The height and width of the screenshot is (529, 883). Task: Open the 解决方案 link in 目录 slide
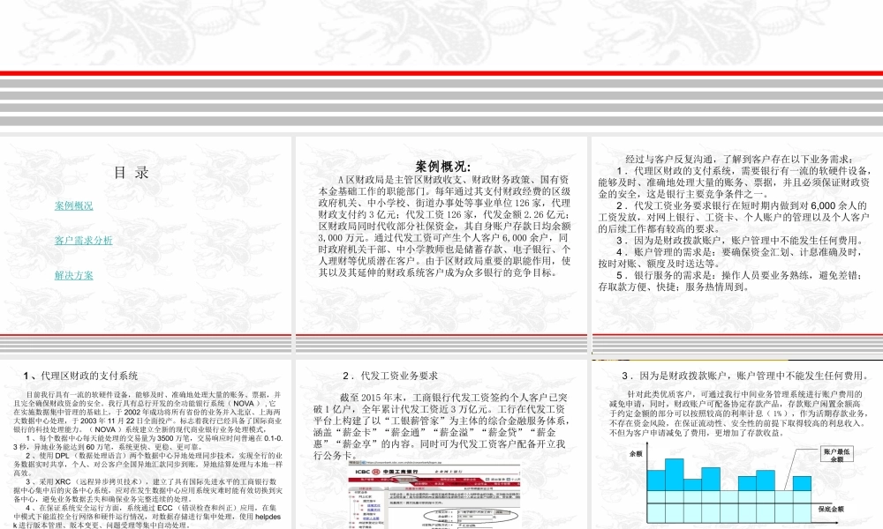click(74, 275)
